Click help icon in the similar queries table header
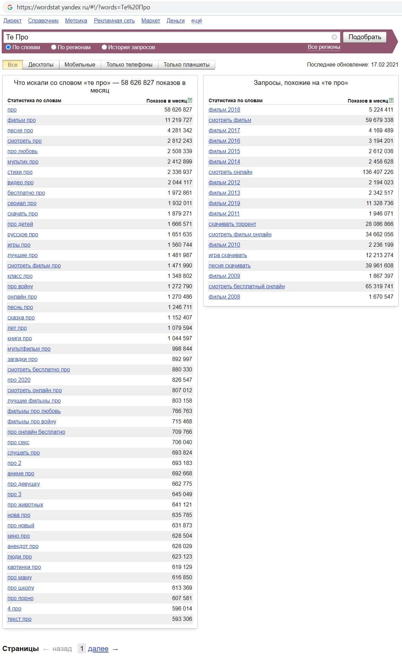 click(391, 100)
